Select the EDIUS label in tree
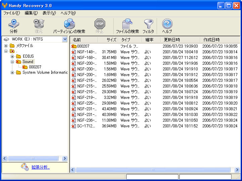 click(28, 56)
